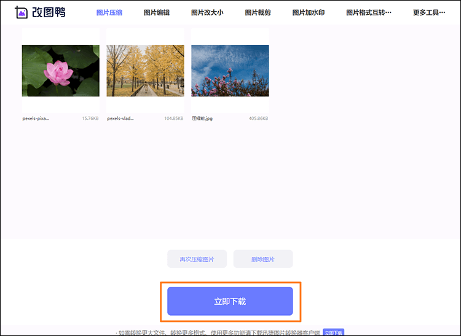The image size is (461, 336).
Task: Select the yellow autumn trees thumbnail
Action: [145, 71]
